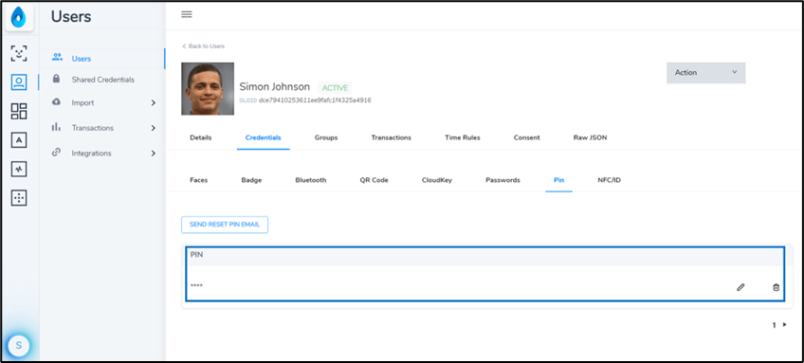Click the Import cloud icon
Viewport: 804px width, 363px height.
click(56, 102)
